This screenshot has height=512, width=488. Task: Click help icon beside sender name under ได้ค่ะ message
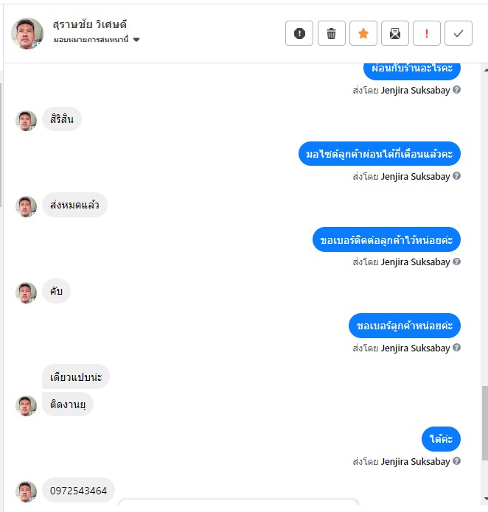(457, 460)
